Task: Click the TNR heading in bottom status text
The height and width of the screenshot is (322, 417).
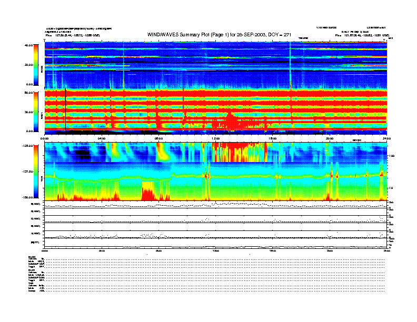Action: pos(31,283)
